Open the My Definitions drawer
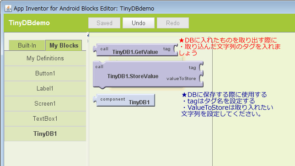The image size is (295, 166). 45,59
